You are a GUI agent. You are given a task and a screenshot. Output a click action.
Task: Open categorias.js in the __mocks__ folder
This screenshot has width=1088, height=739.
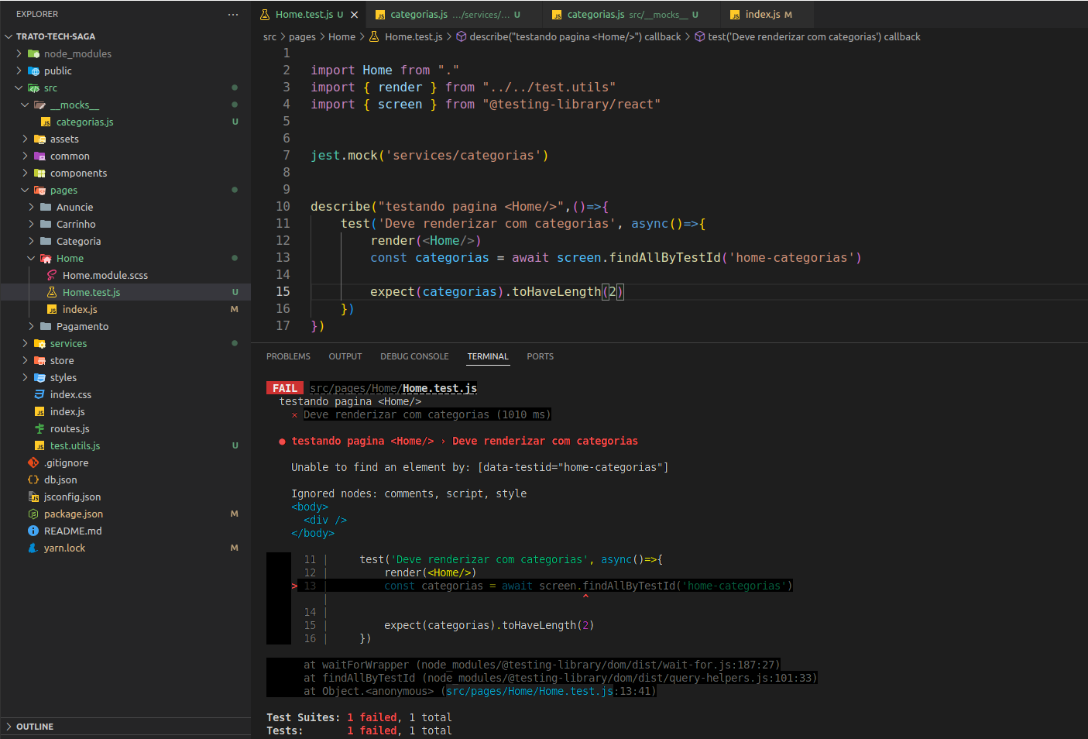coord(84,122)
